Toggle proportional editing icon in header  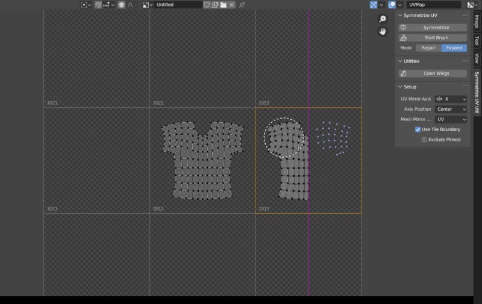[121, 5]
